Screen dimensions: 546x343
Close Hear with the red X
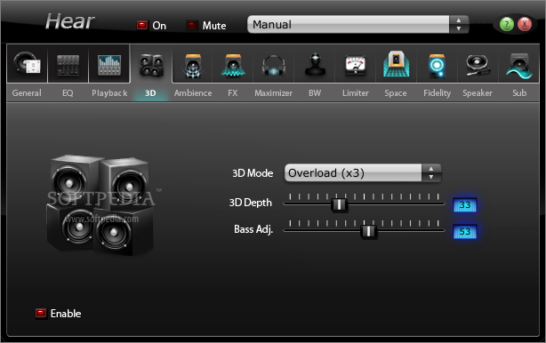tap(525, 24)
